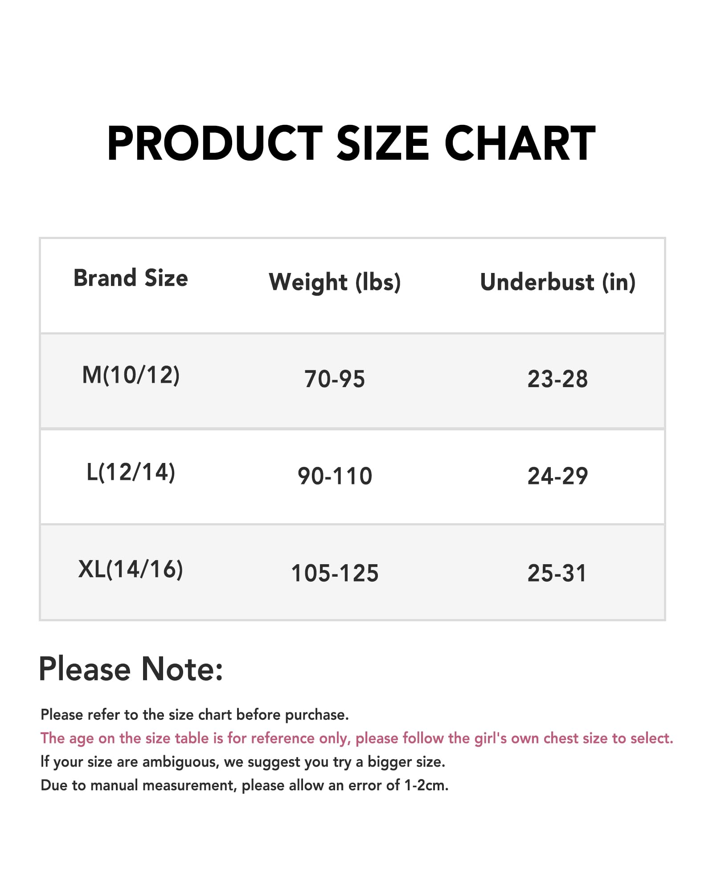This screenshot has height=892, width=713.
Task: Click the 105-125 weight value
Action: (x=335, y=573)
